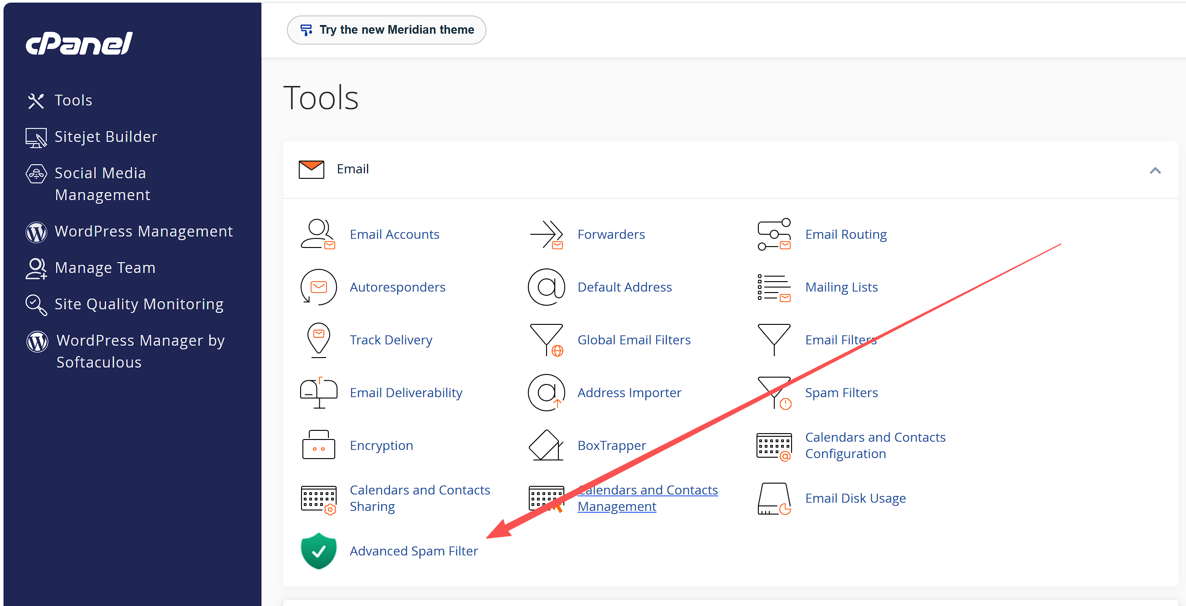Click the Track Delivery pin icon
This screenshot has width=1186, height=606.
[x=319, y=340]
